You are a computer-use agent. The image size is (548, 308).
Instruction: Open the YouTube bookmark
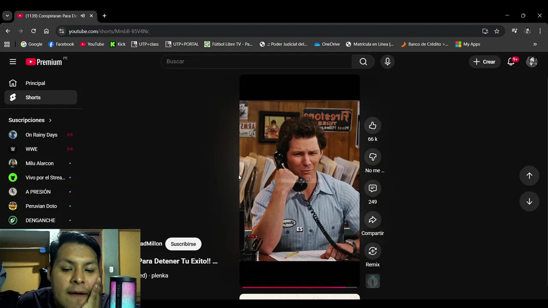pyautogui.click(x=92, y=44)
